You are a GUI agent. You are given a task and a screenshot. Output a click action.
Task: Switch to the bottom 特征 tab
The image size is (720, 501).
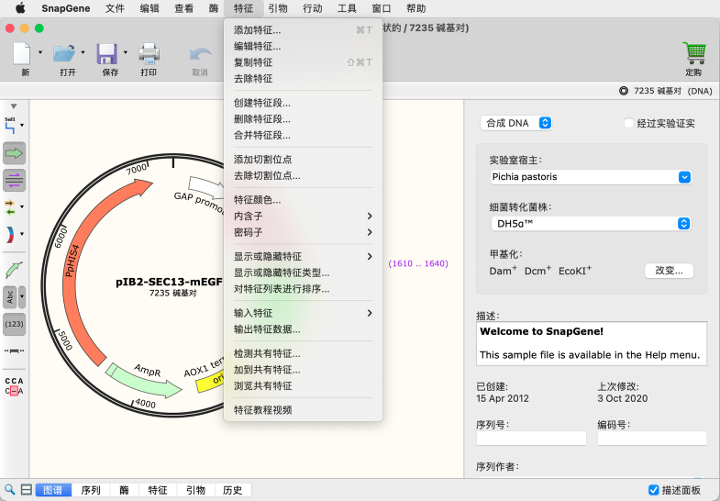coord(158,490)
